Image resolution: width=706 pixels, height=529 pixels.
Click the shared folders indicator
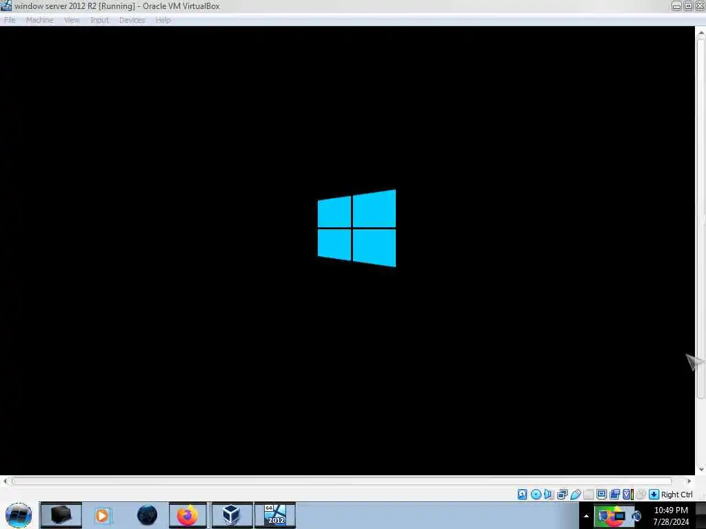589,495
